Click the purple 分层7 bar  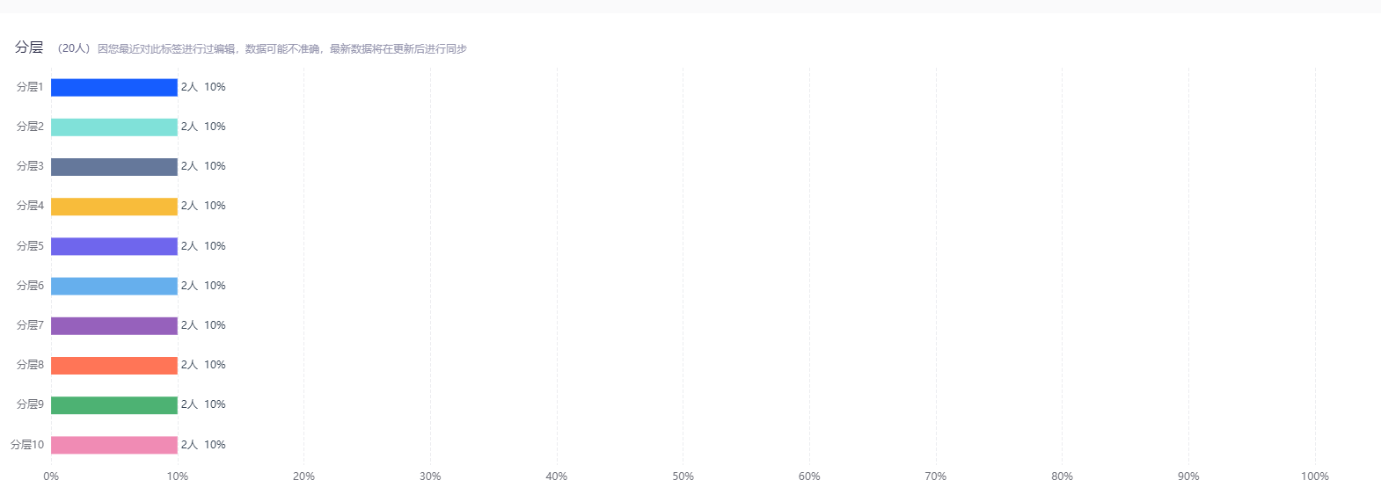(x=114, y=325)
